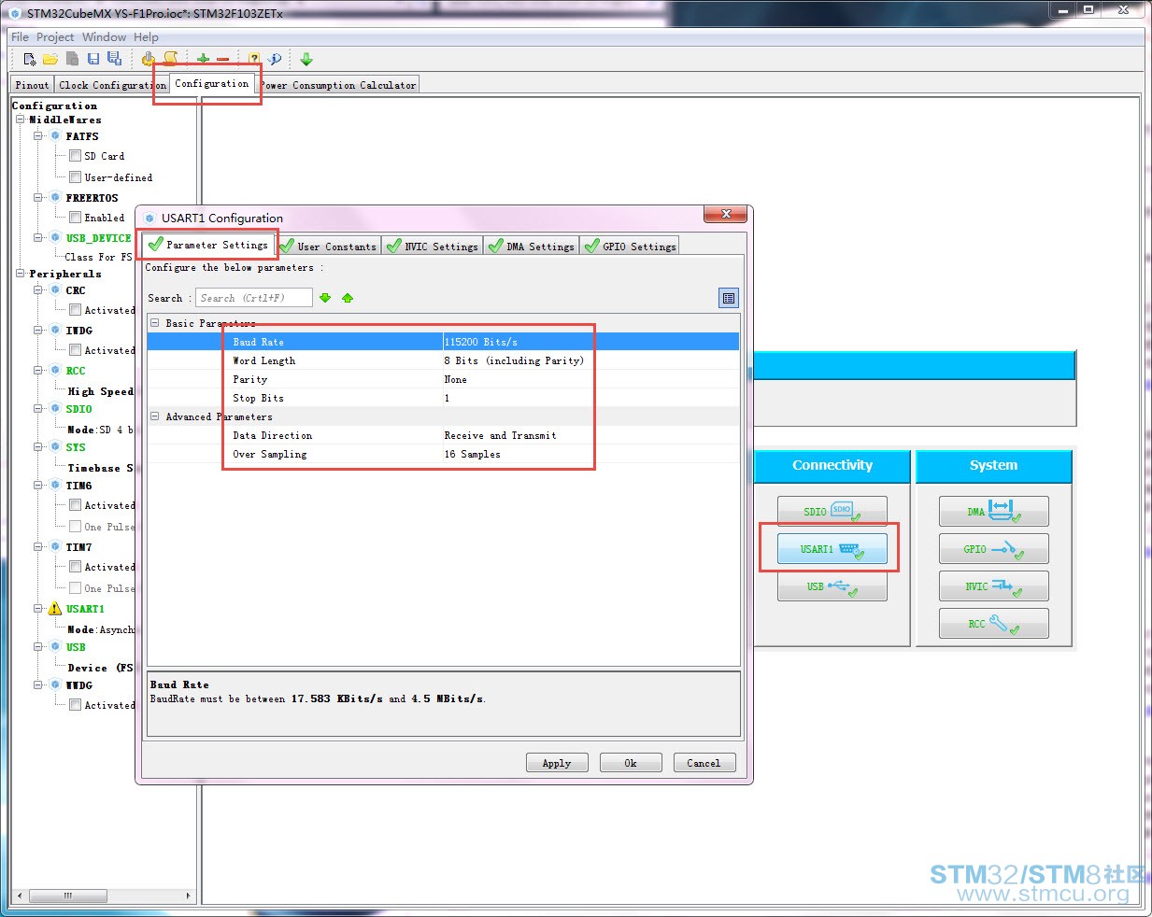This screenshot has width=1152, height=917.
Task: Click the Save Project floppy icon
Action: (93, 59)
